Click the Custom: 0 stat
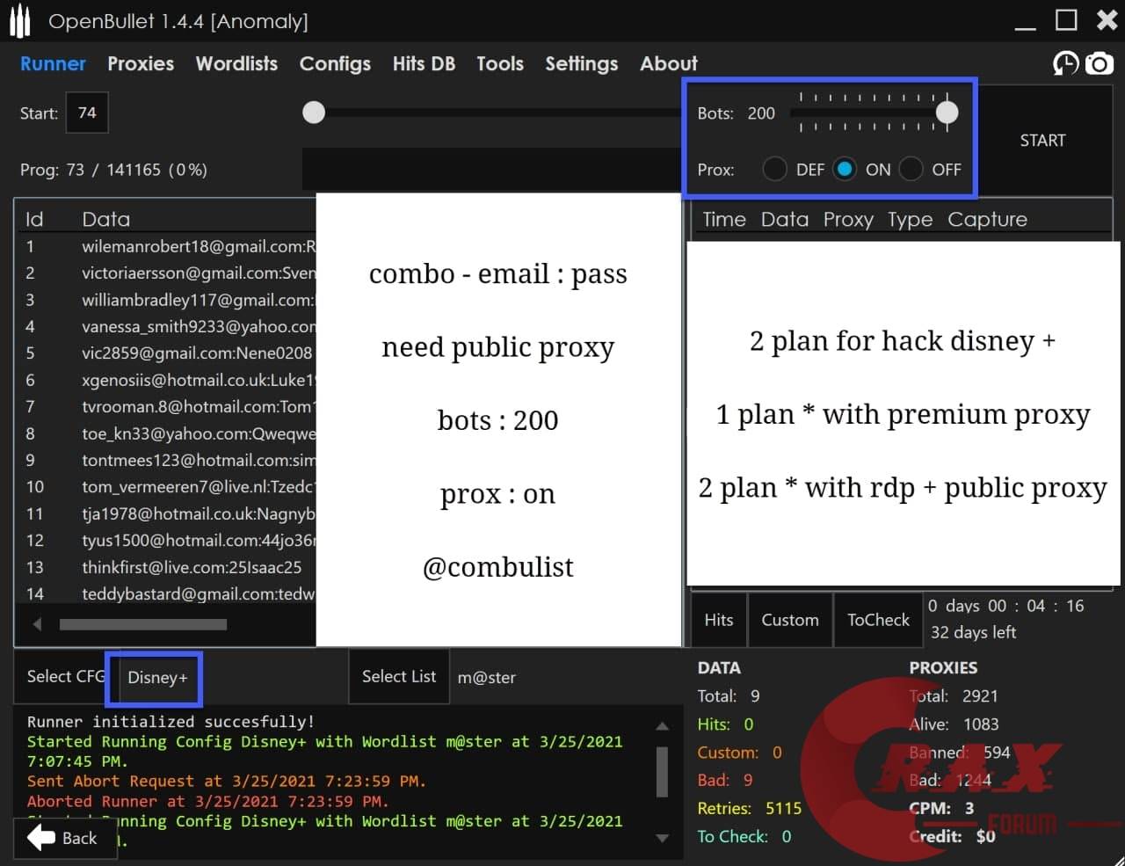This screenshot has height=866, width=1125. click(739, 753)
